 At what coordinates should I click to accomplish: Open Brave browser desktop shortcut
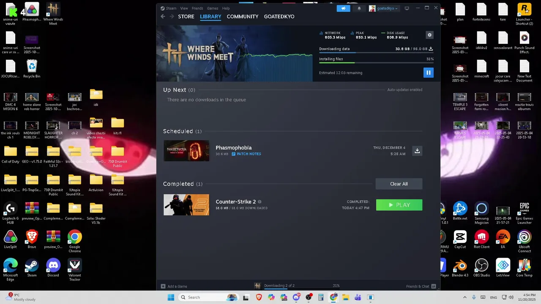[x=32, y=239]
